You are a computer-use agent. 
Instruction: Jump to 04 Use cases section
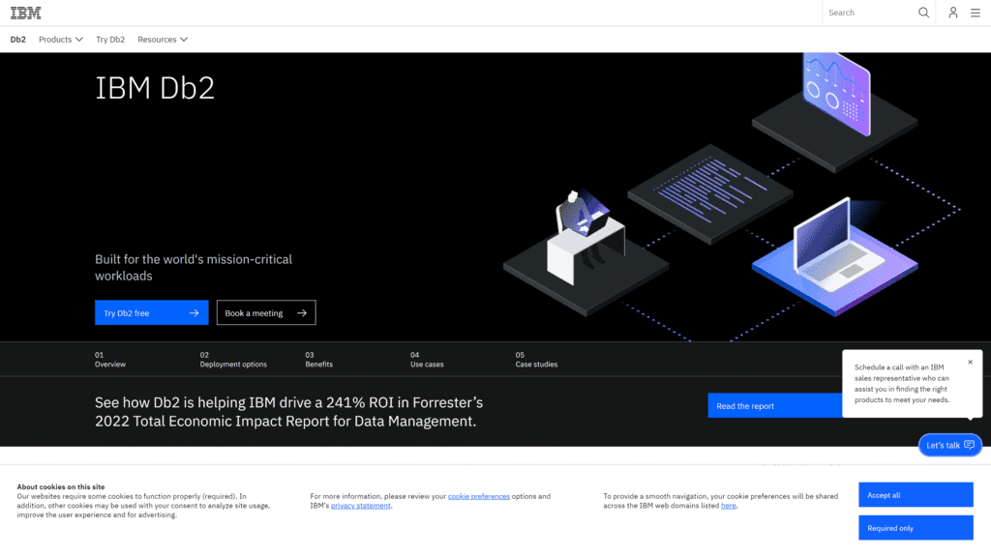point(427,360)
